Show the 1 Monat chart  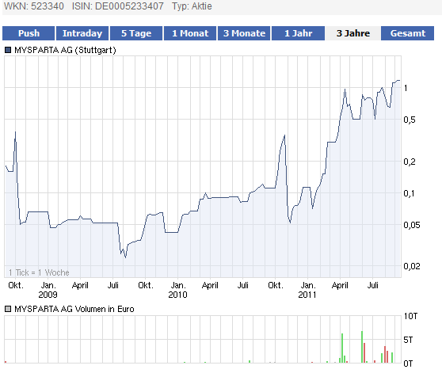click(x=190, y=33)
